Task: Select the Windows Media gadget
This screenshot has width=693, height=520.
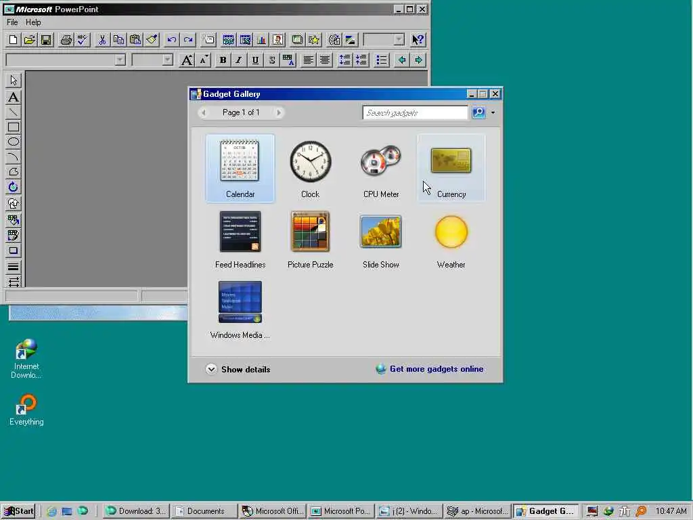Action: pyautogui.click(x=240, y=309)
